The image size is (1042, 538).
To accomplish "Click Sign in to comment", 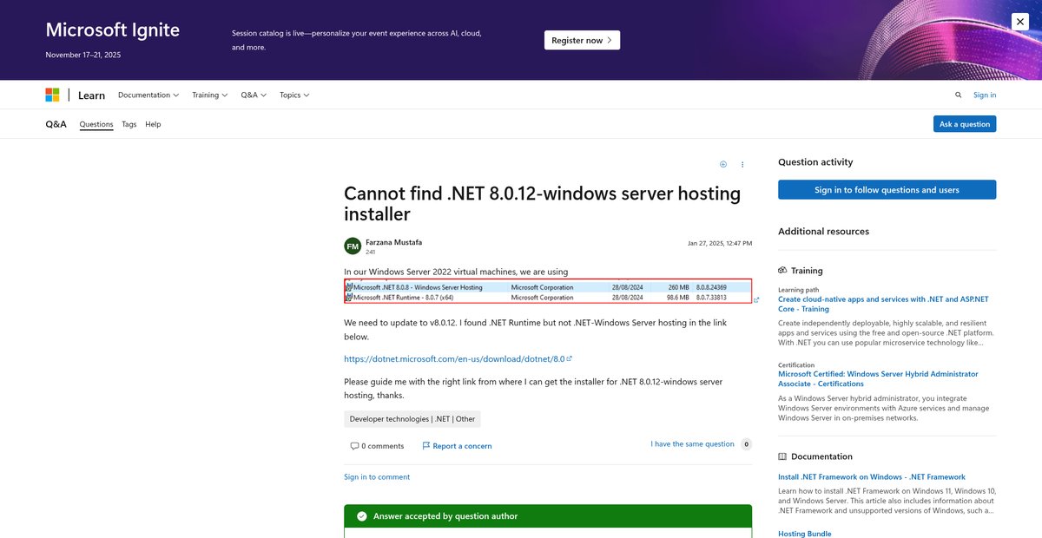I will point(377,477).
